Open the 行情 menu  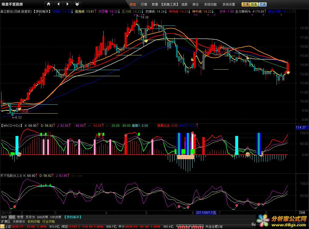[144, 4]
